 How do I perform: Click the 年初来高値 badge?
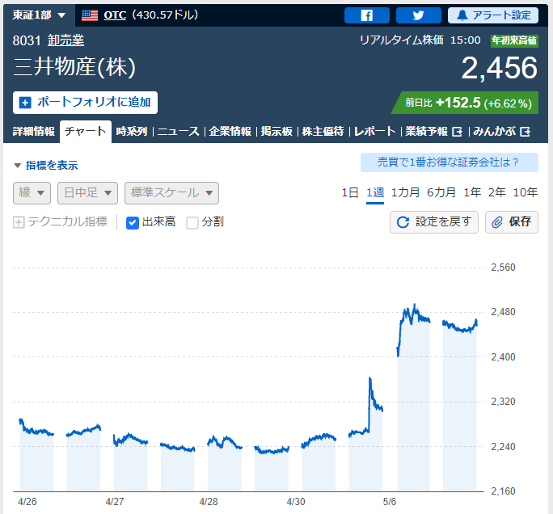click(514, 40)
